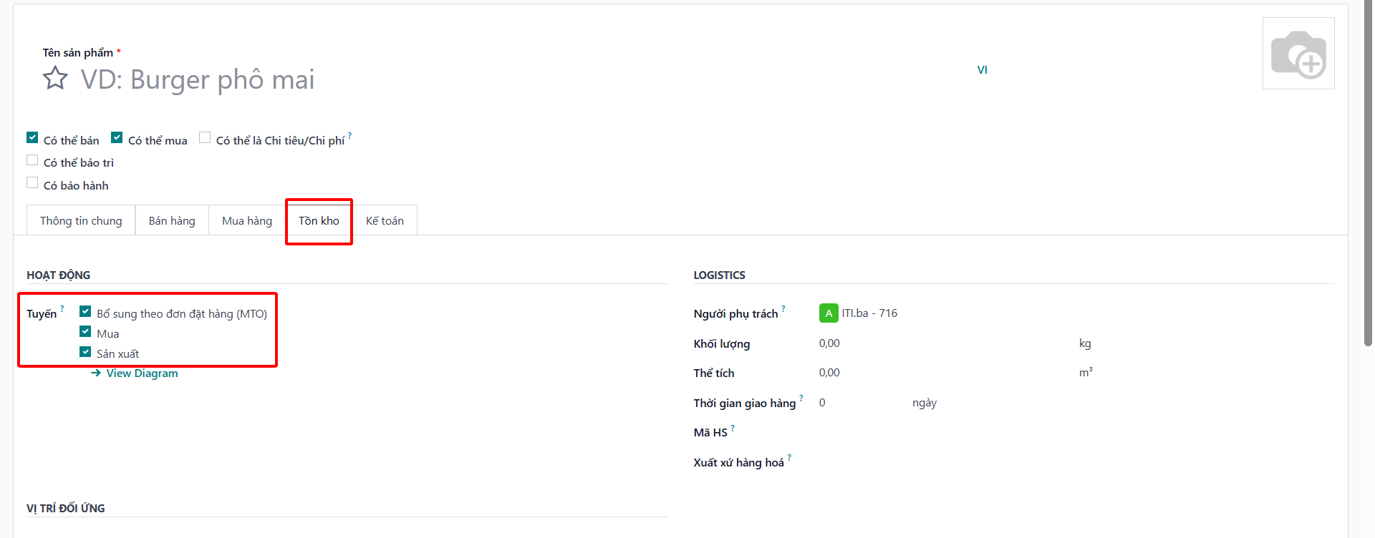
Task: Enable the Có thể bảo trì checkbox
Action: [x=32, y=160]
